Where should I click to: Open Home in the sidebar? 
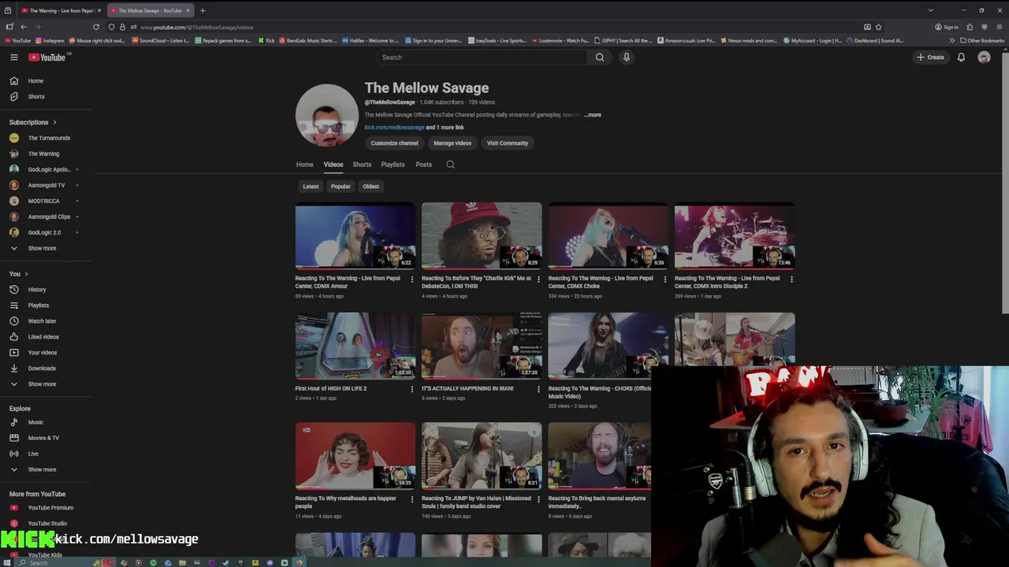[35, 80]
